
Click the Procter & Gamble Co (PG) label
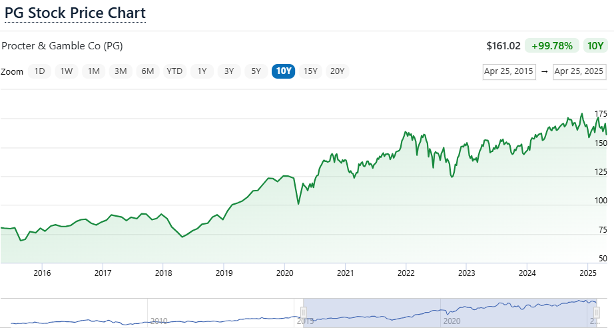(x=62, y=46)
